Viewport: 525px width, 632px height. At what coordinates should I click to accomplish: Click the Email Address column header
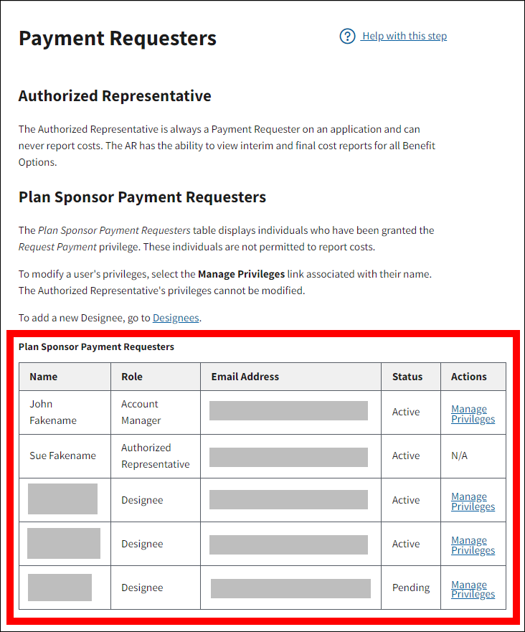(x=245, y=377)
